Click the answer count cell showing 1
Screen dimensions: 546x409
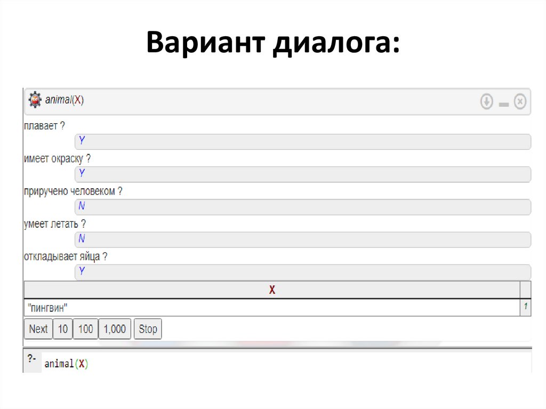click(525, 306)
